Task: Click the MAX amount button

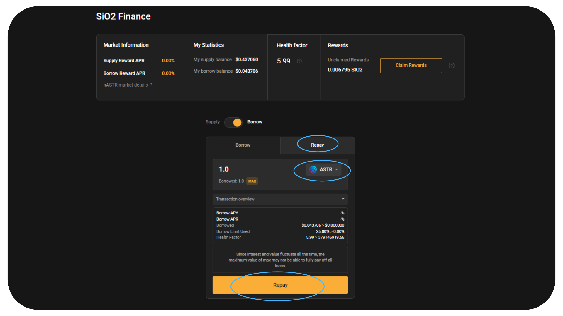Action: [x=252, y=181]
